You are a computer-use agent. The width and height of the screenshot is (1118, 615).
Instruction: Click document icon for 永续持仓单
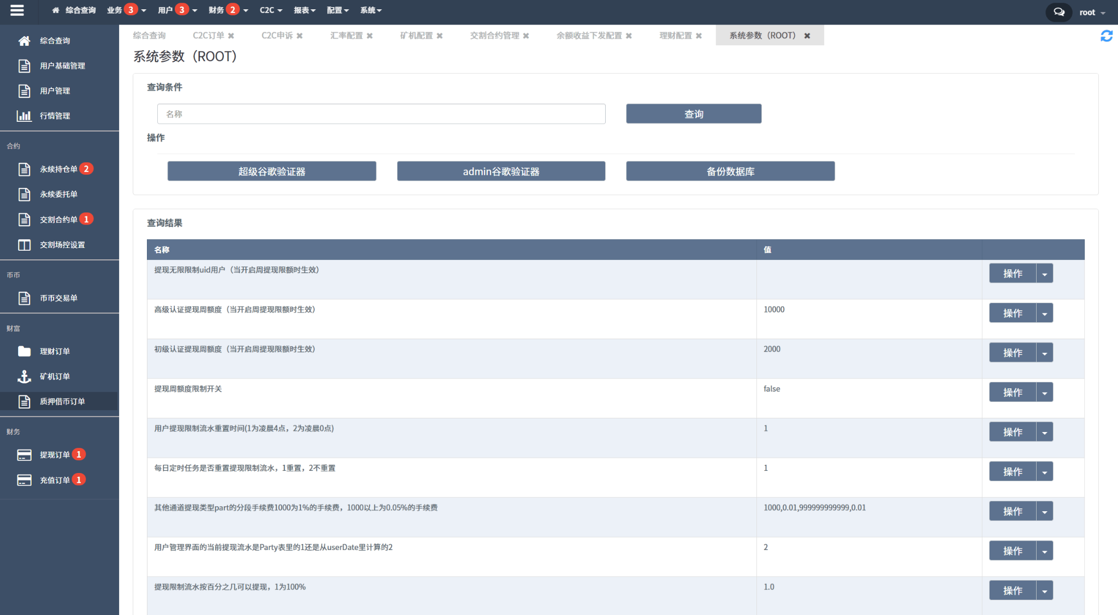[x=24, y=169]
